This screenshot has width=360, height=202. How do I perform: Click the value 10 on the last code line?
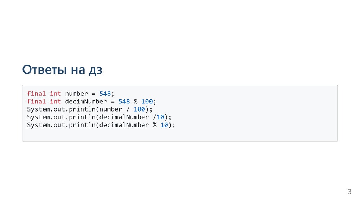[x=164, y=125]
